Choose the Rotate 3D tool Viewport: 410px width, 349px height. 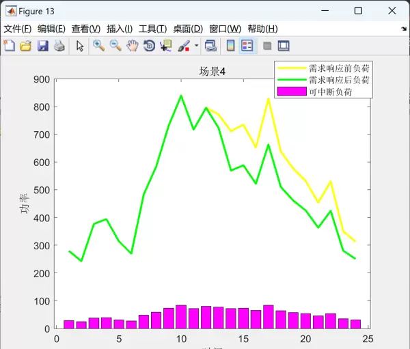coord(149,46)
